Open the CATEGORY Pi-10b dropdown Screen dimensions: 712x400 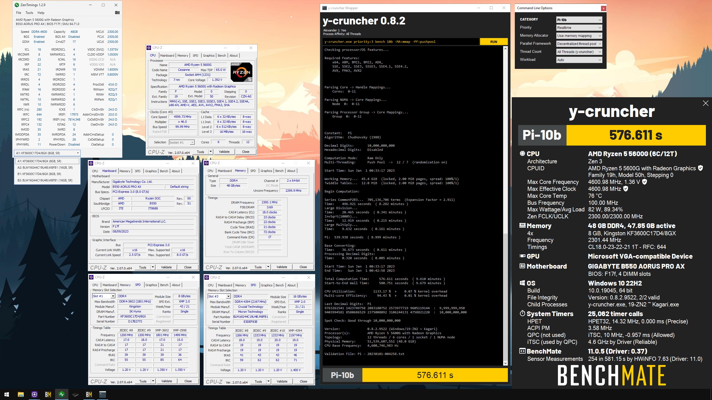(x=579, y=20)
